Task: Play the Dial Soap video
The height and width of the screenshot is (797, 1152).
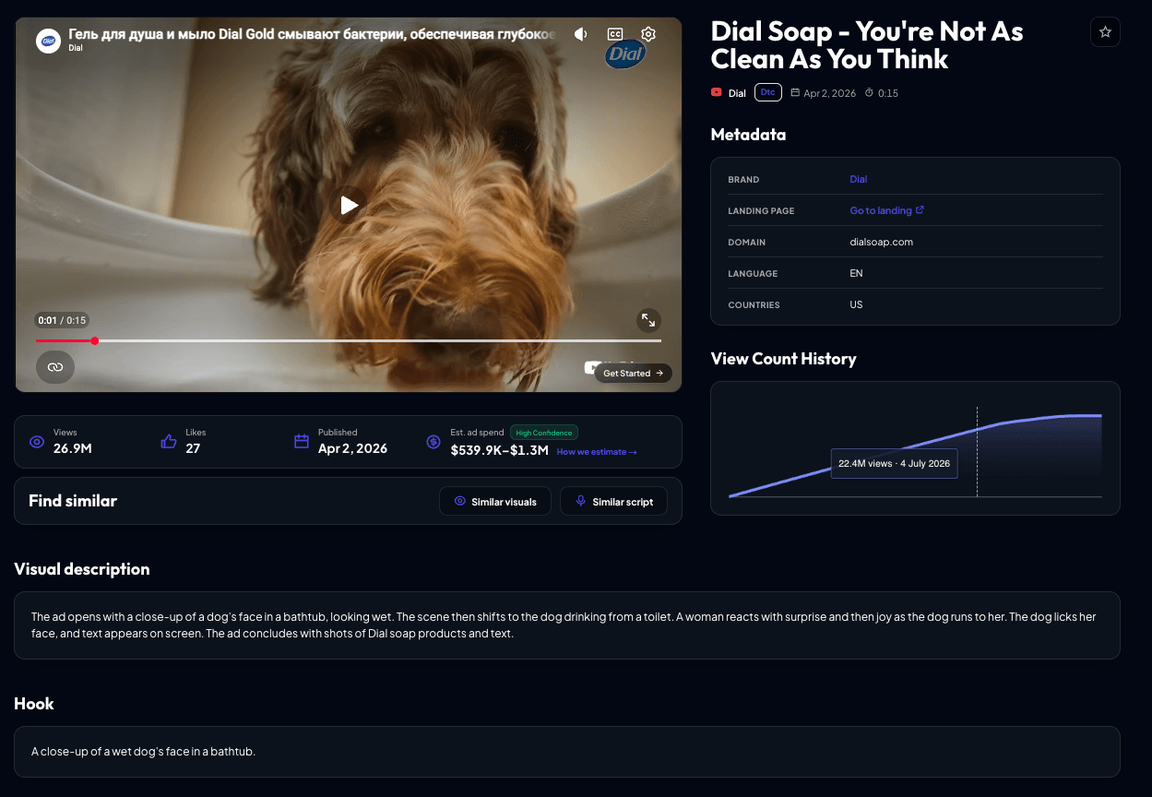Action: coord(349,205)
